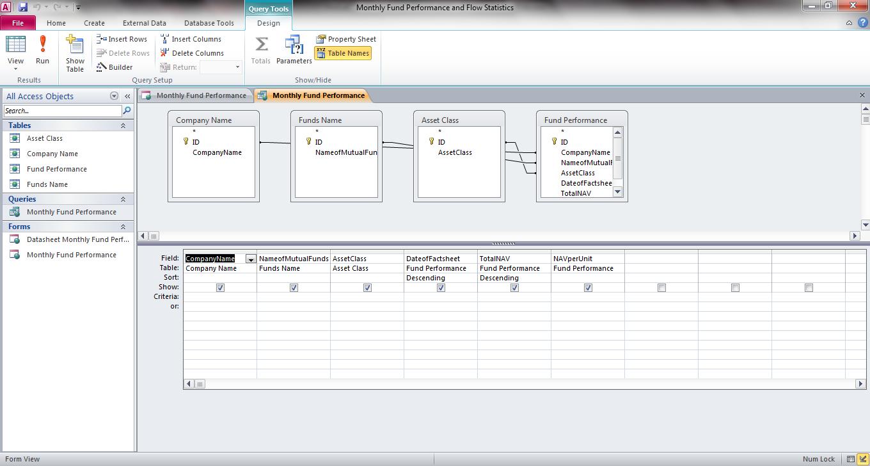Open the Property Sheet pane

(346, 39)
